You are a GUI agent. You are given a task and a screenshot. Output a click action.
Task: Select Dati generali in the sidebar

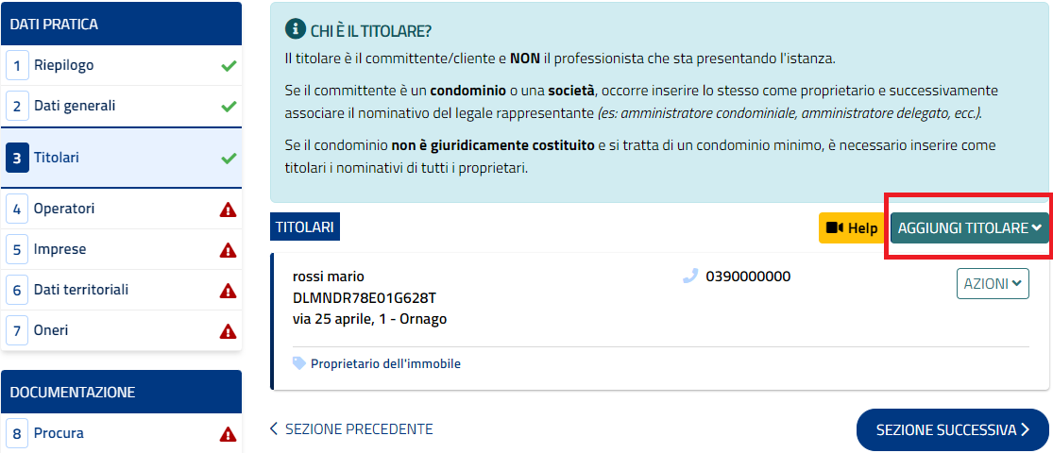(x=75, y=107)
